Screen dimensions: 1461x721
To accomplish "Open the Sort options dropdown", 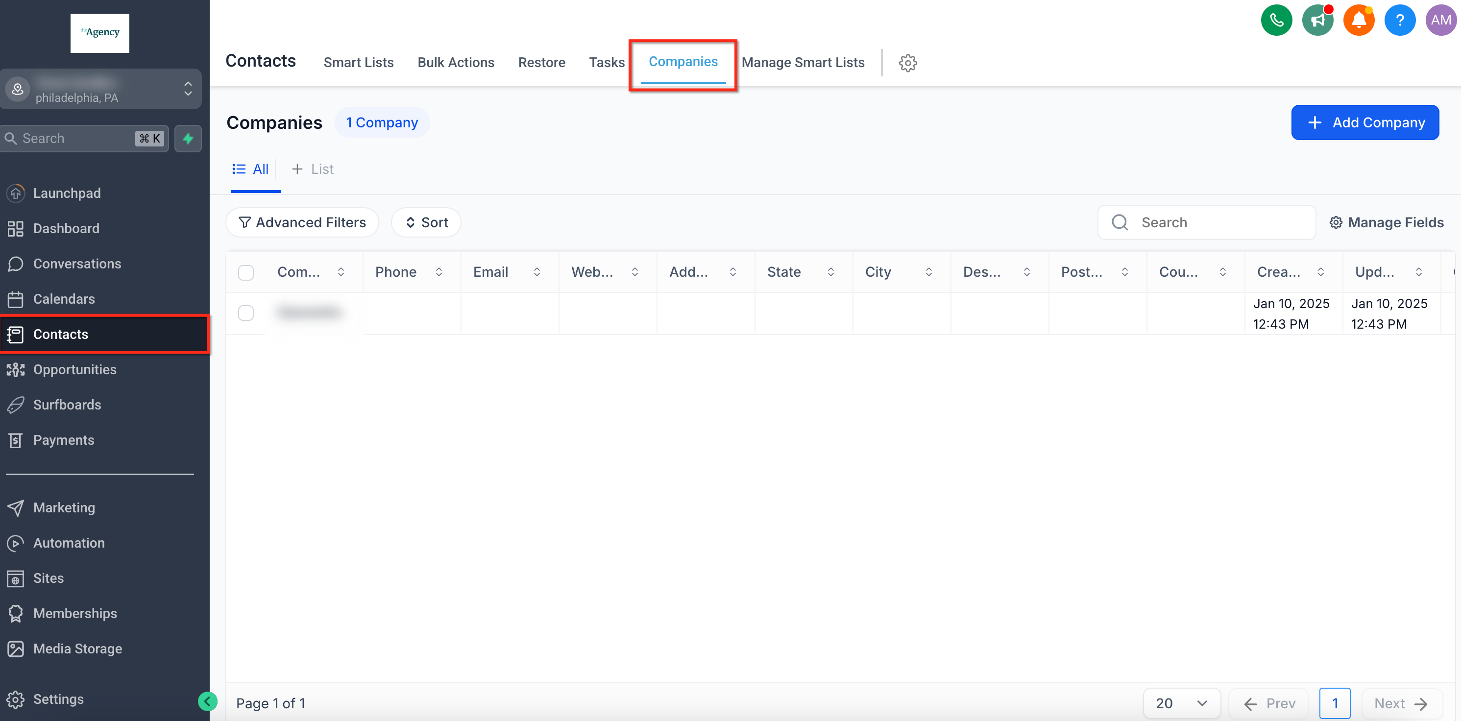I will click(426, 223).
